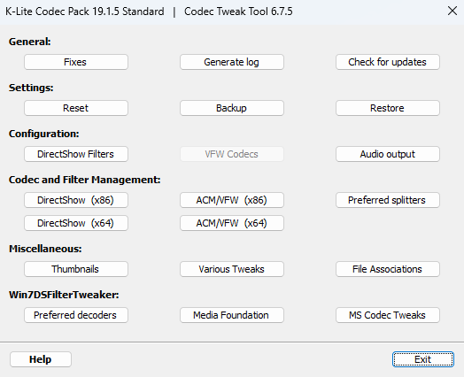This screenshot has height=377, width=464.
Task: Open the Backup settings button
Action: pyautogui.click(x=232, y=108)
